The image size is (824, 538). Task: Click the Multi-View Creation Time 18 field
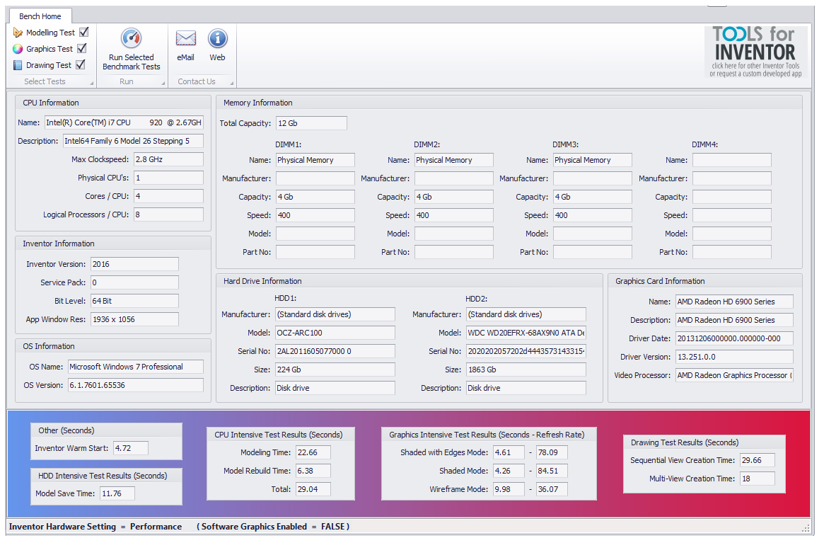758,479
